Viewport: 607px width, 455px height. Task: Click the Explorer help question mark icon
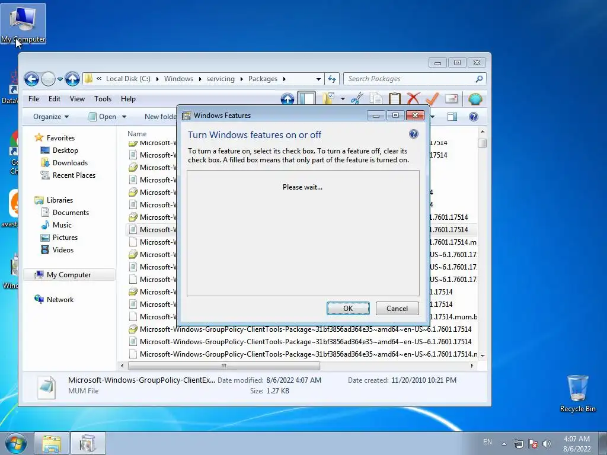(x=473, y=117)
